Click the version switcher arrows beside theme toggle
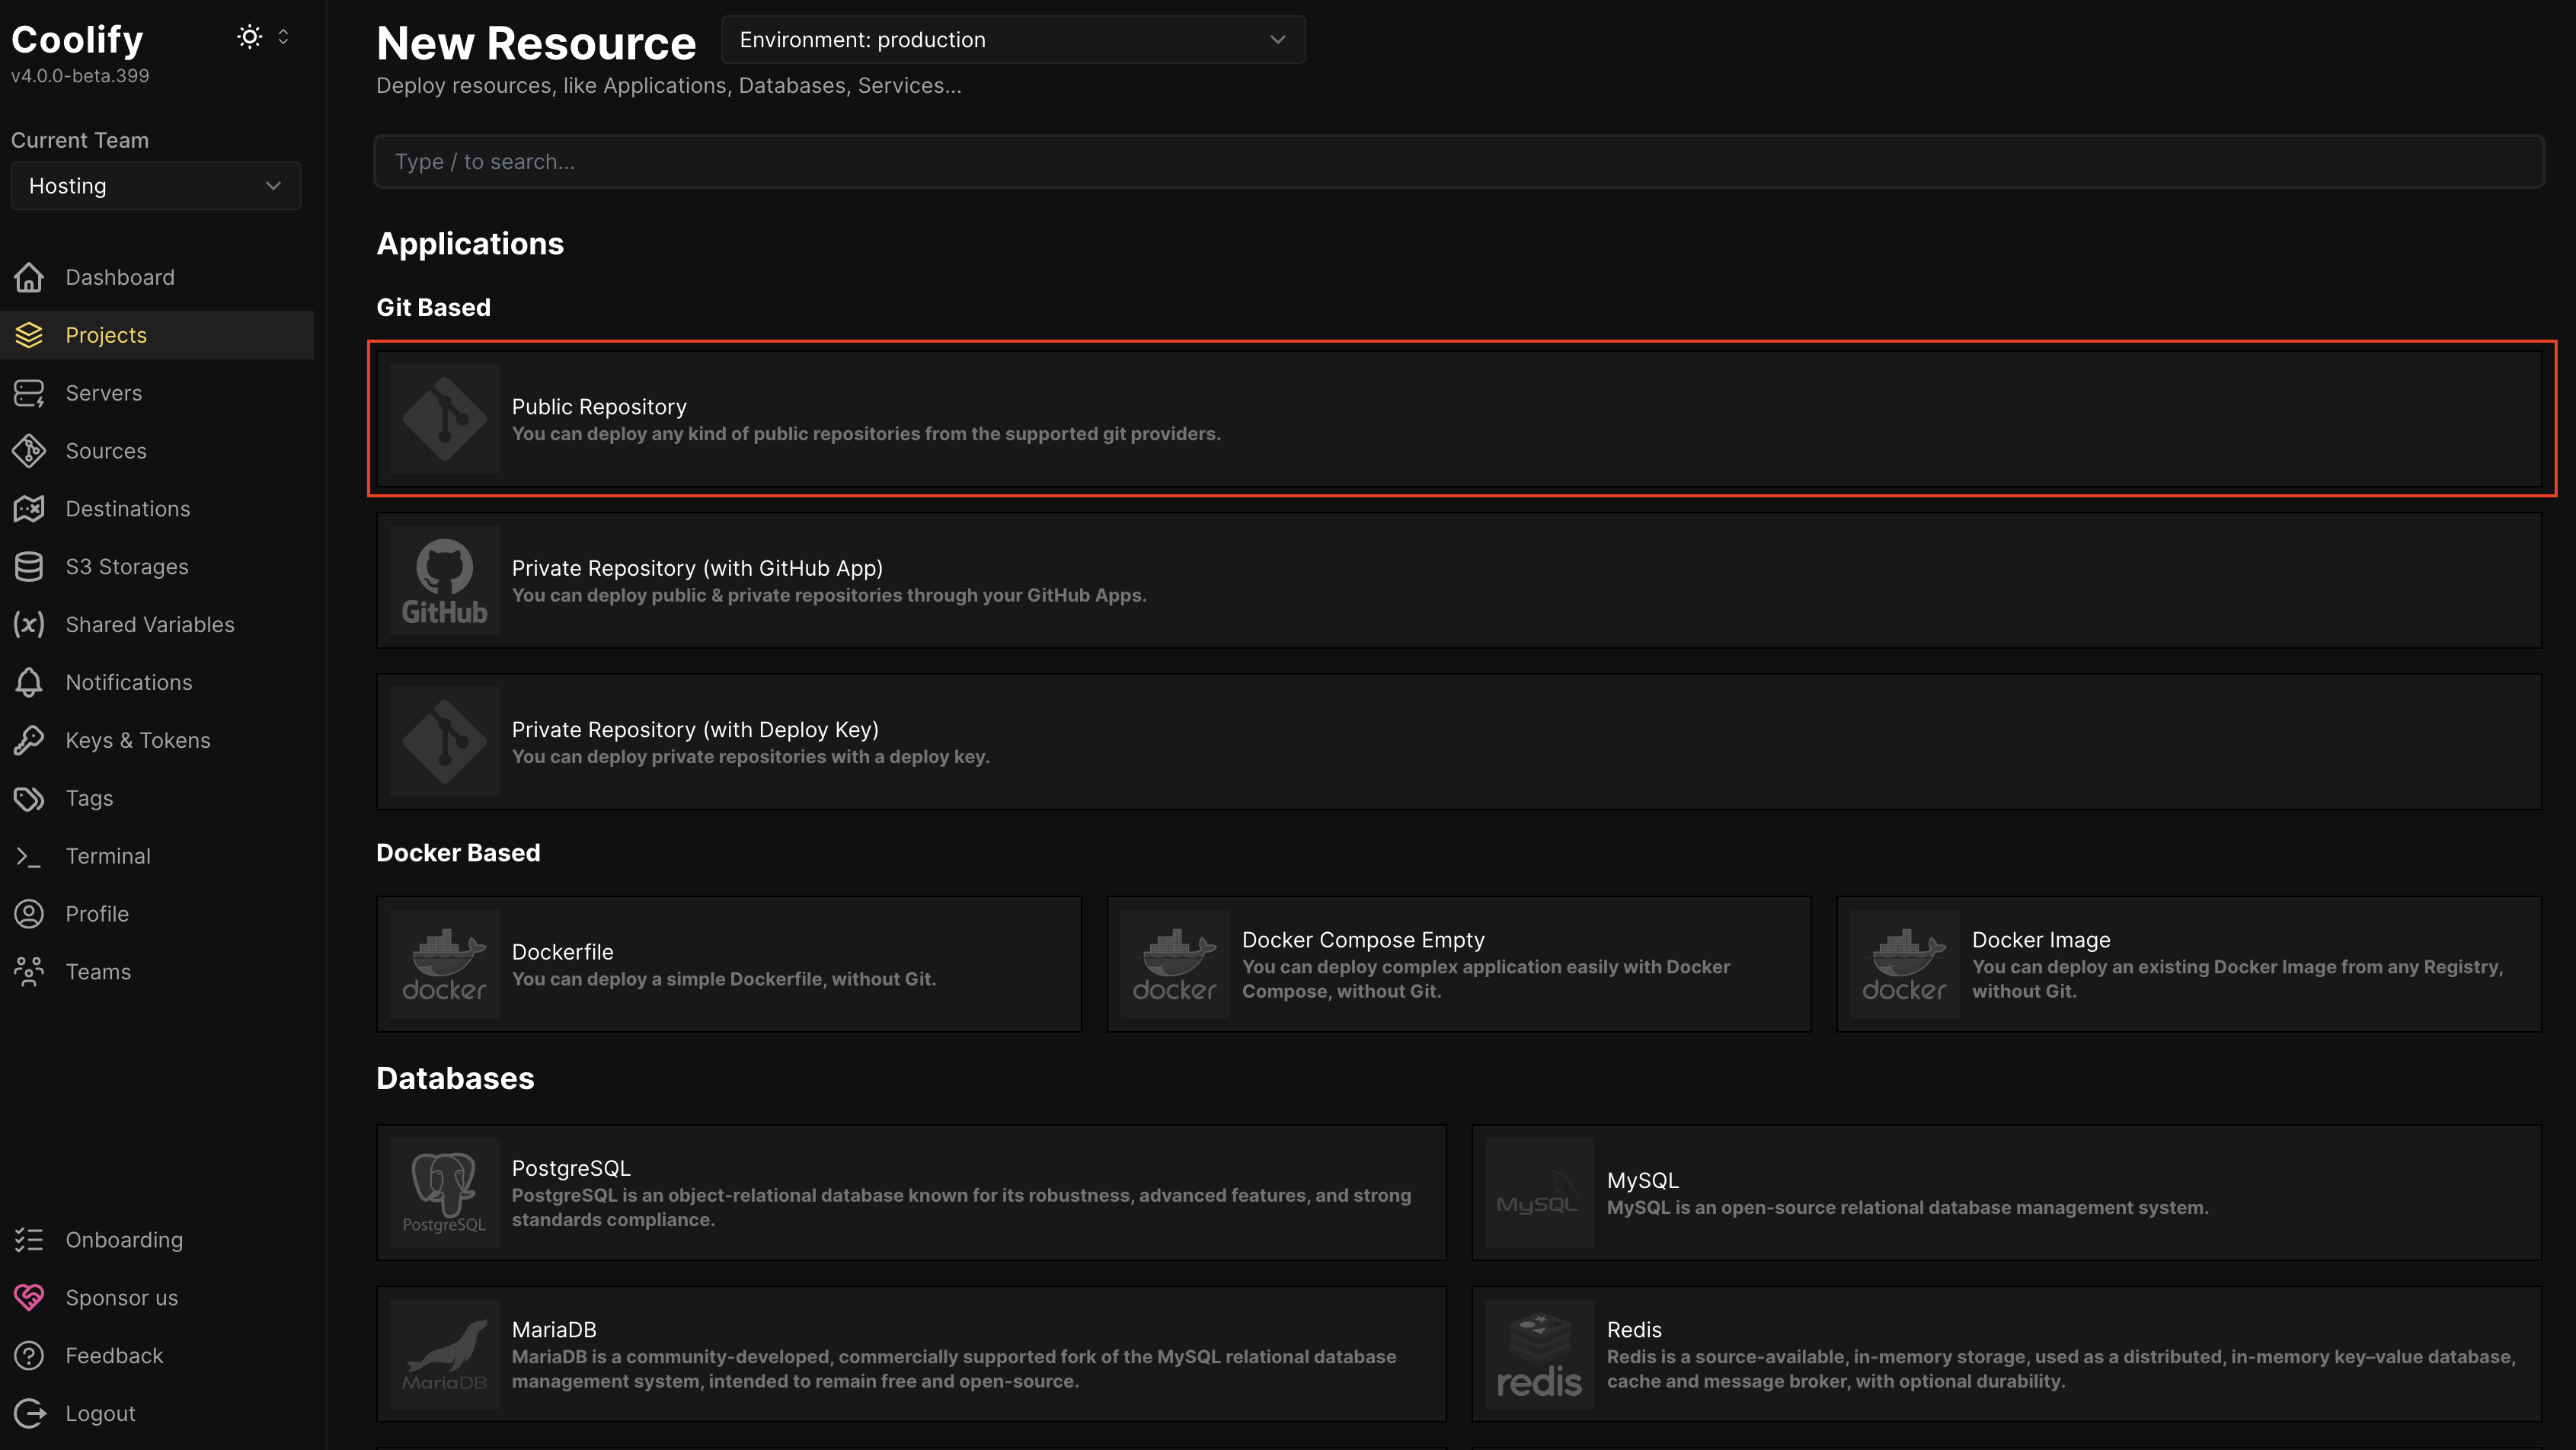The image size is (2576, 1450). point(283,36)
